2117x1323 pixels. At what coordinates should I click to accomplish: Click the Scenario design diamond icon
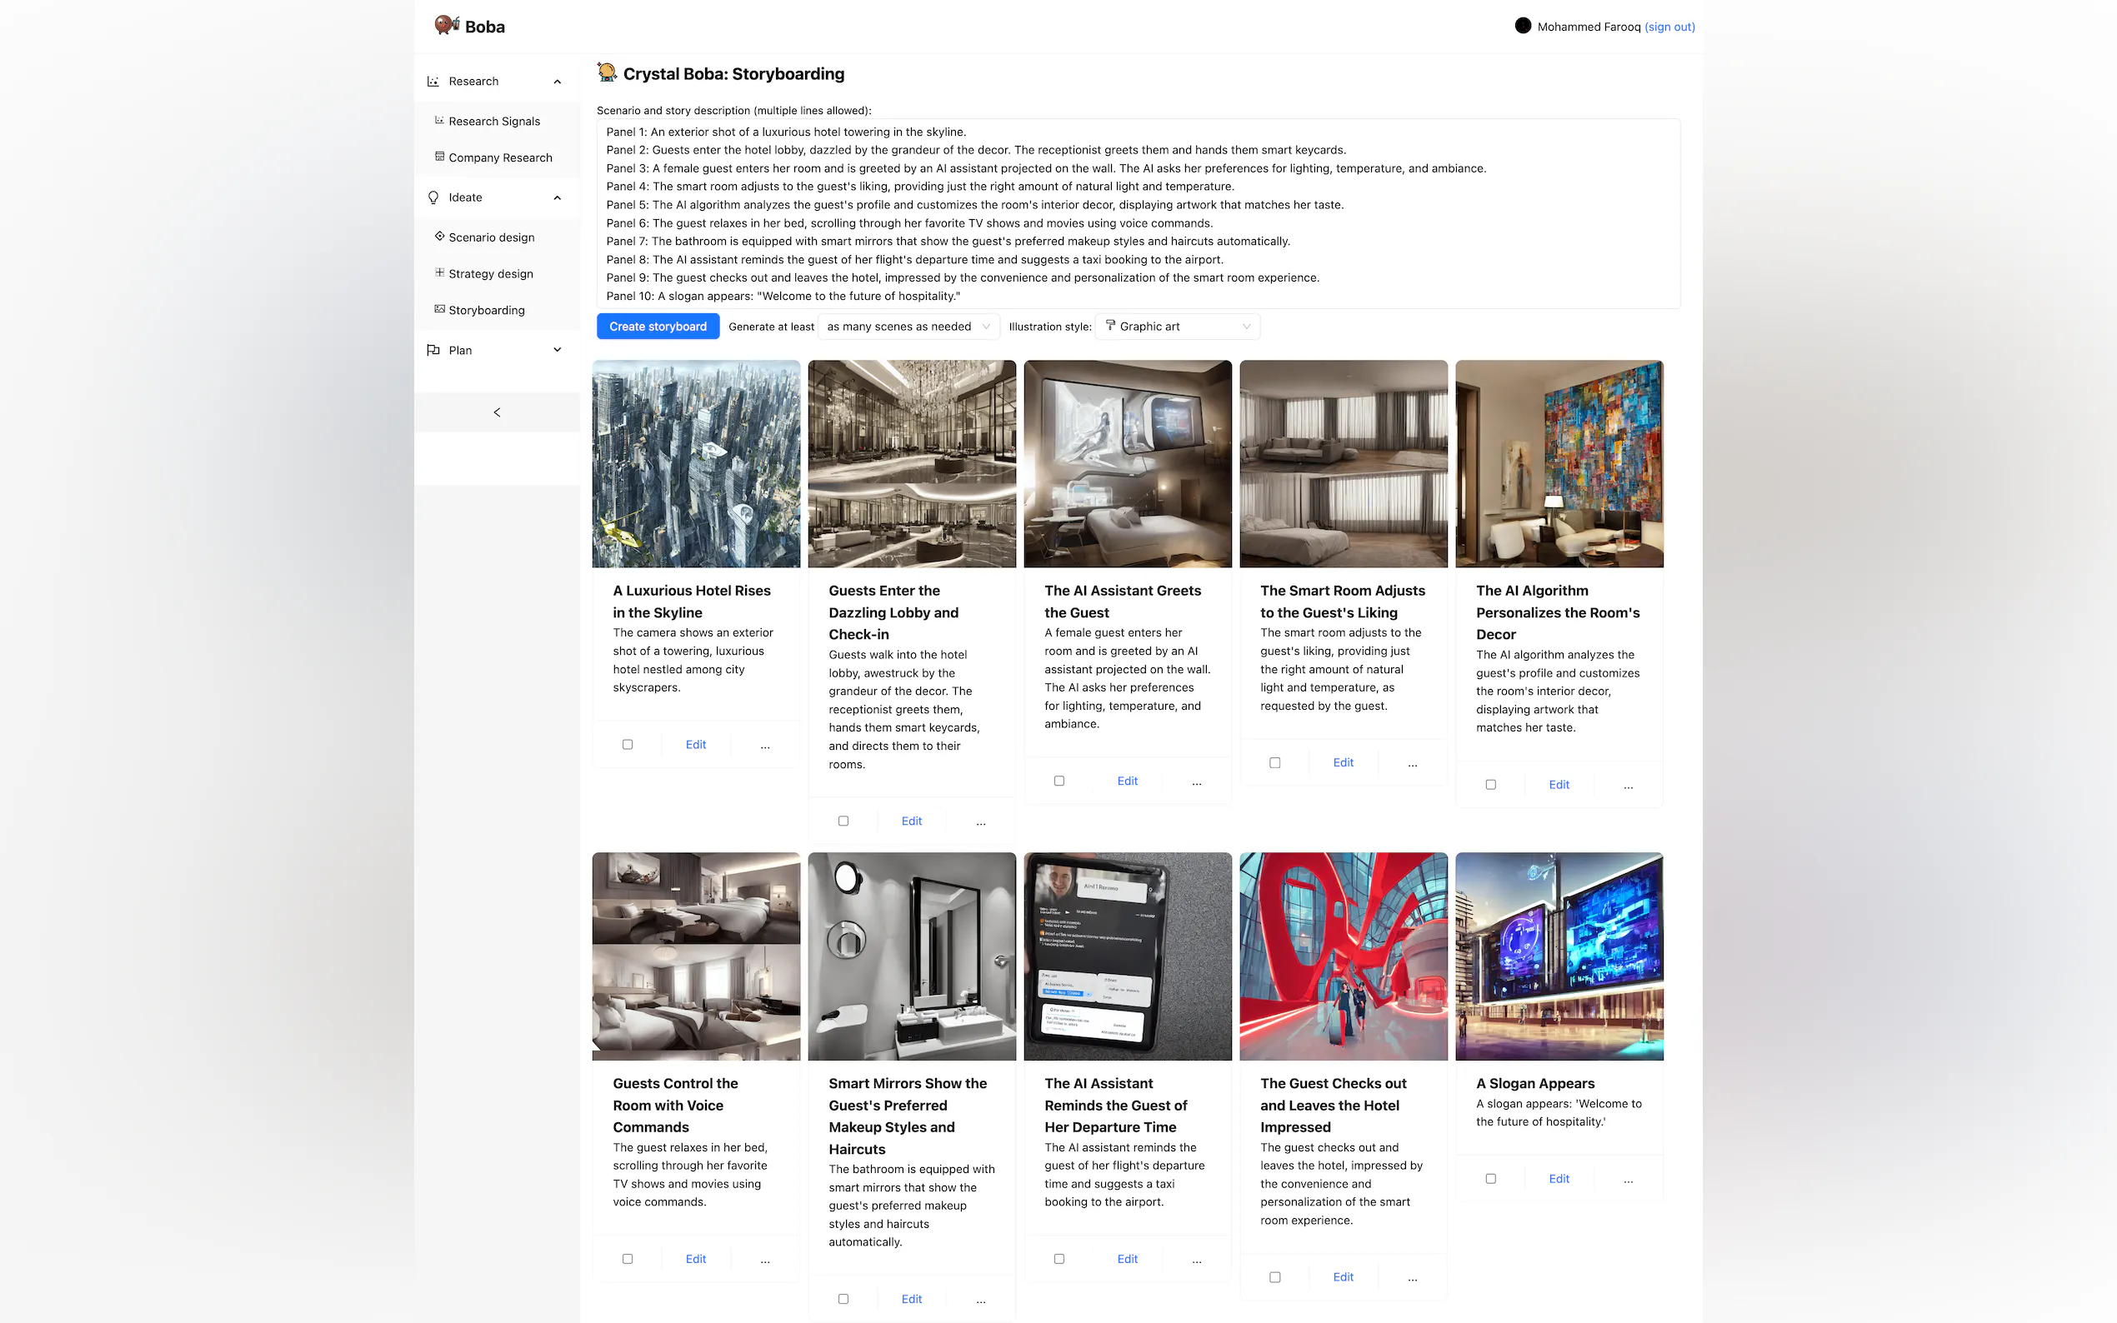pyautogui.click(x=439, y=237)
